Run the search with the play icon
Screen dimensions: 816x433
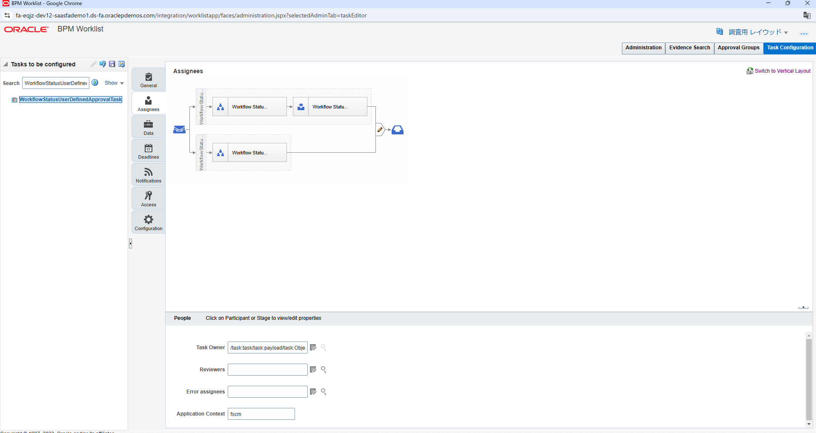click(x=94, y=83)
